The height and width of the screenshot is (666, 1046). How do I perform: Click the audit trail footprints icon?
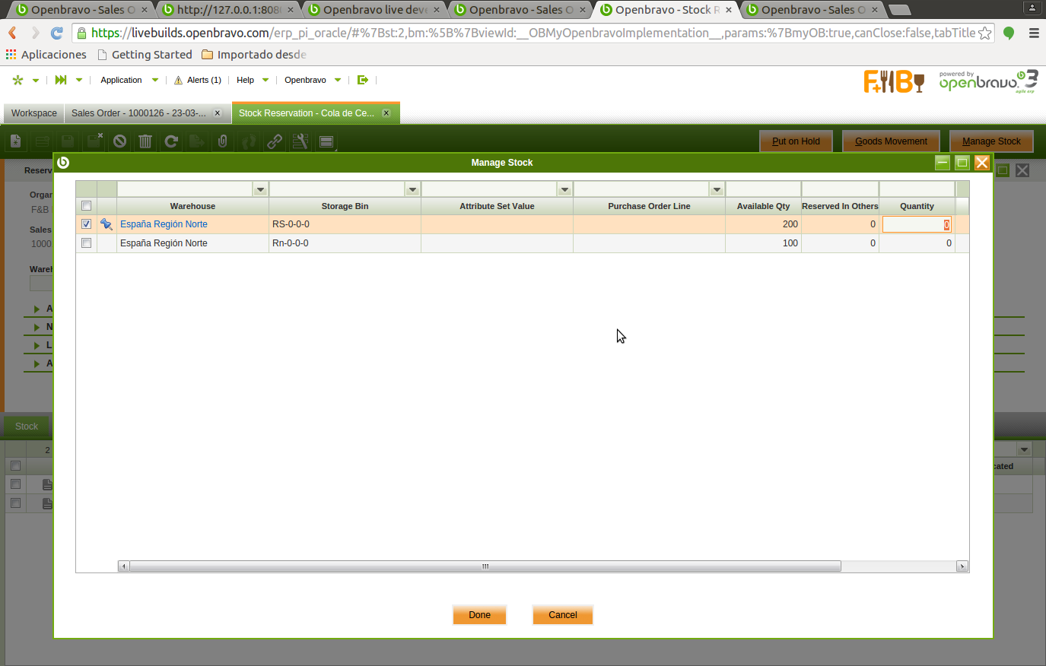[x=249, y=141]
